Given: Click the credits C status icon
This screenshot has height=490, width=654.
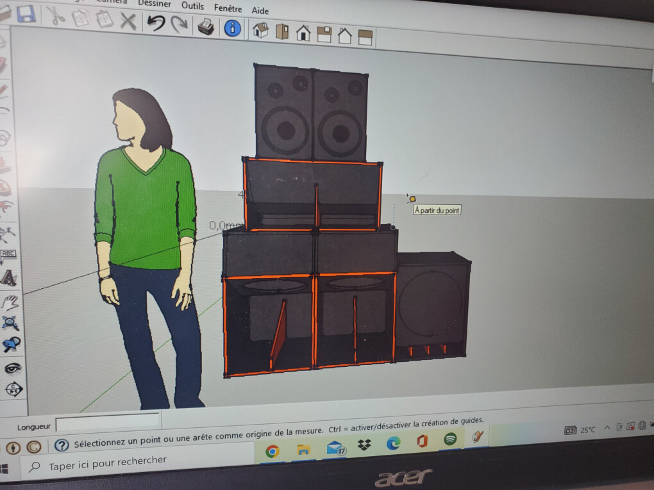Looking at the screenshot, I should pos(34,447).
